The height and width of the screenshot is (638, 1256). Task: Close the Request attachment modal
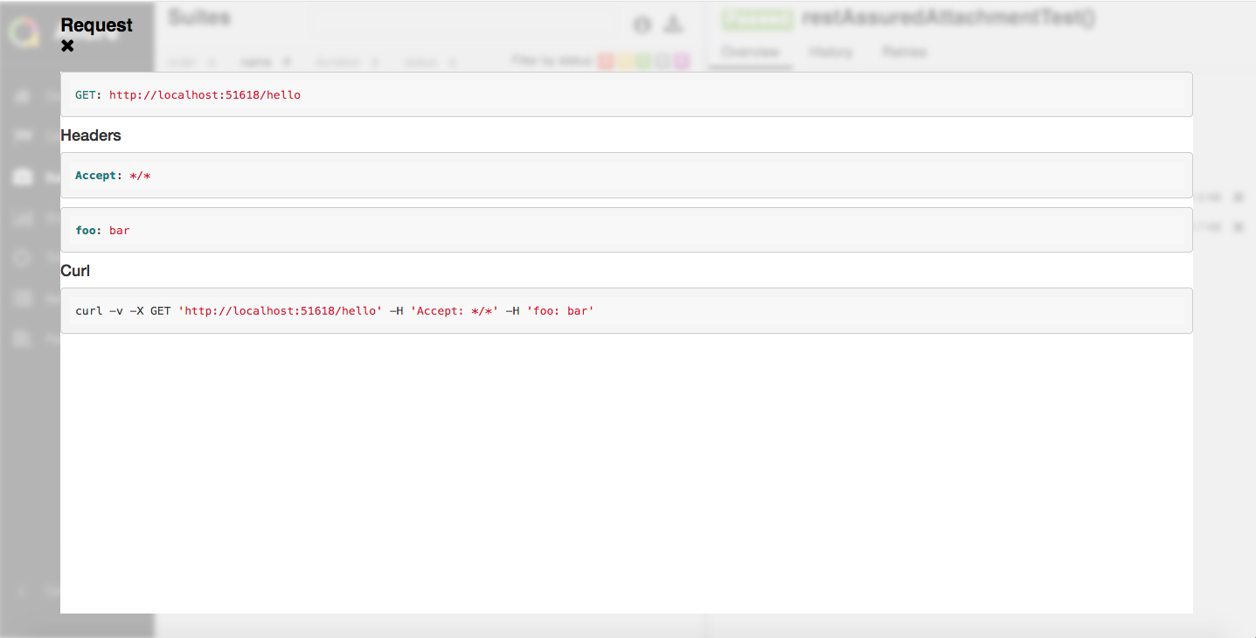coord(67,46)
